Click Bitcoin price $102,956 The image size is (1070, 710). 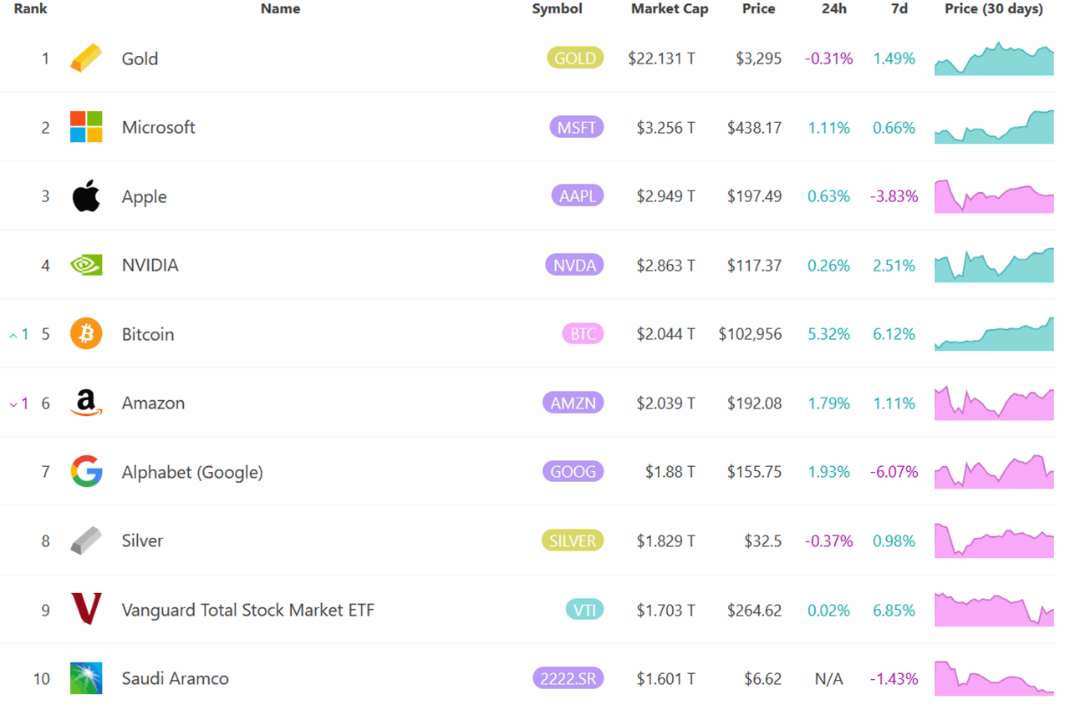[750, 334]
